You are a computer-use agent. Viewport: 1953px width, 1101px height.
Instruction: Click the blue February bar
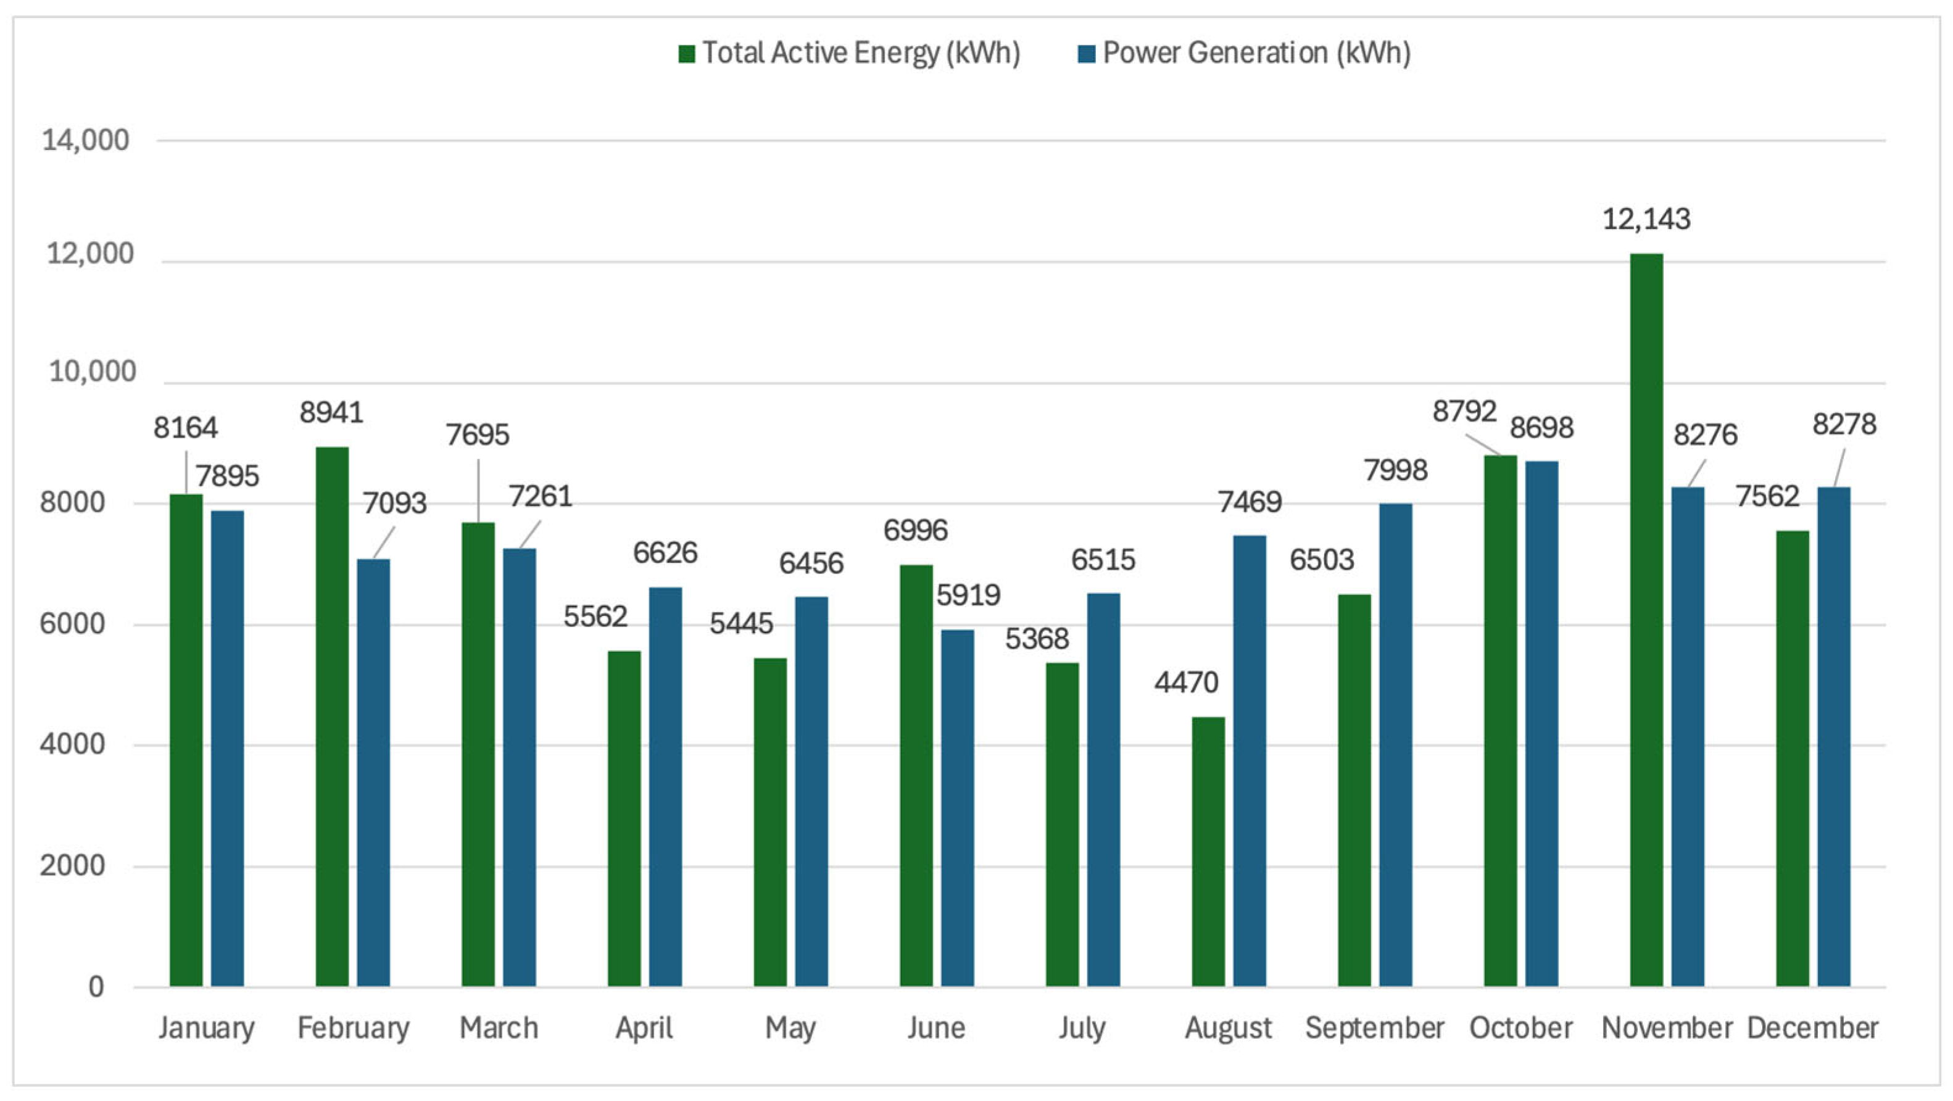point(374,773)
